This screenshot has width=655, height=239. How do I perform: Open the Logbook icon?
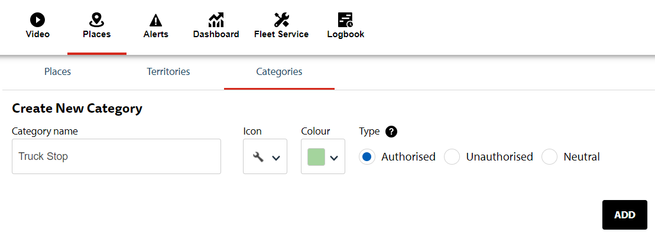345,19
